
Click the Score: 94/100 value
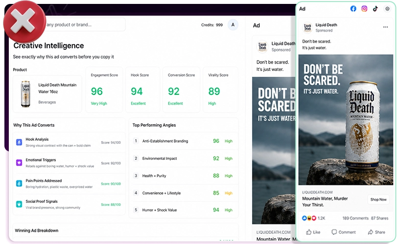pyautogui.click(x=111, y=143)
